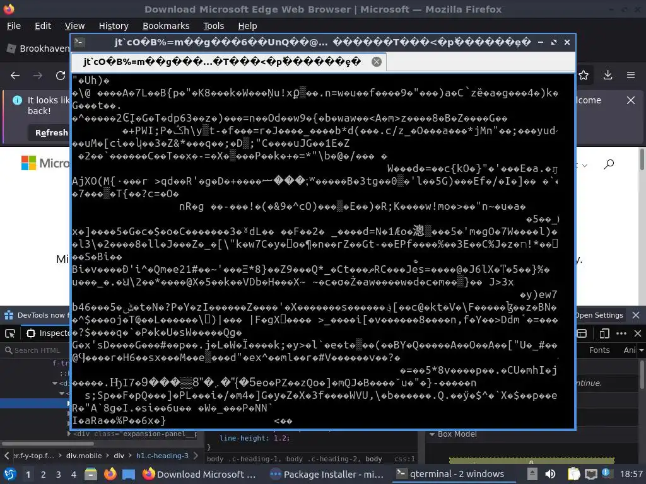Open the Fonts sidebar tab
Image resolution: width=646 pixels, height=484 pixels.
pos(599,350)
